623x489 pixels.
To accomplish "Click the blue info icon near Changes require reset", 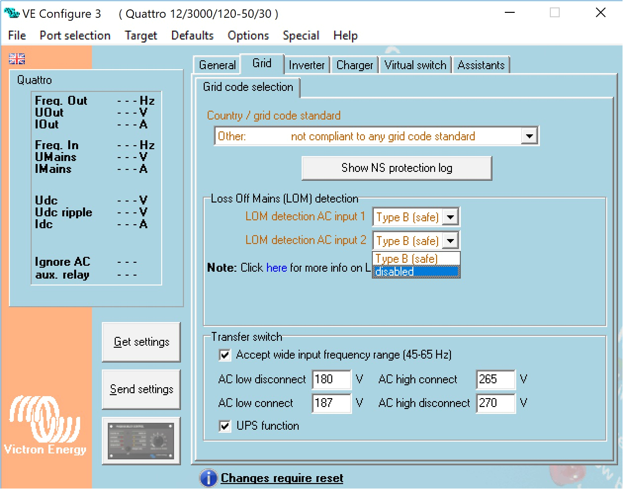I will tap(208, 478).
